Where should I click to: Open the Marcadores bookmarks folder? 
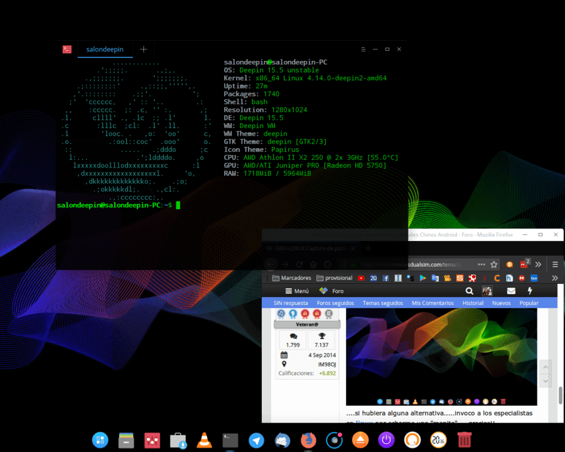(291, 278)
